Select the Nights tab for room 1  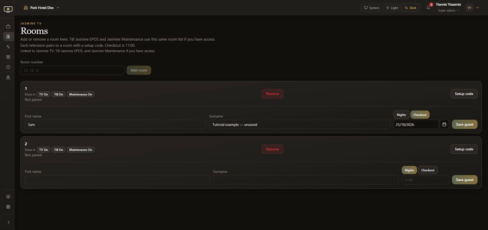[401, 115]
